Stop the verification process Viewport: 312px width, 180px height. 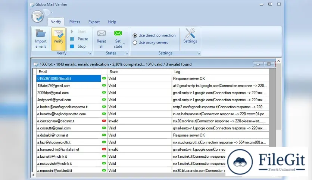(78, 46)
